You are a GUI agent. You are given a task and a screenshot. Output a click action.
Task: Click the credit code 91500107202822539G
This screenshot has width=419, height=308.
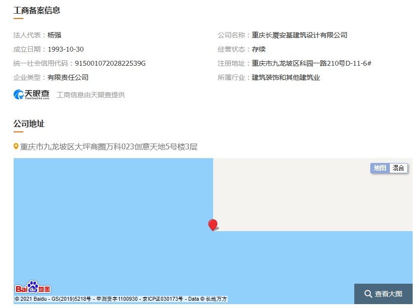pyautogui.click(x=110, y=63)
